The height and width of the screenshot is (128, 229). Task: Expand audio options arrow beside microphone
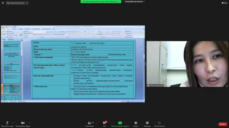(13, 123)
